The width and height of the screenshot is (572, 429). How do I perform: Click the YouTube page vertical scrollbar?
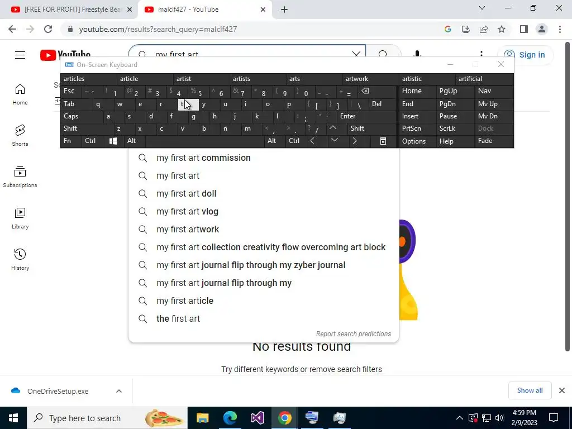[568, 197]
